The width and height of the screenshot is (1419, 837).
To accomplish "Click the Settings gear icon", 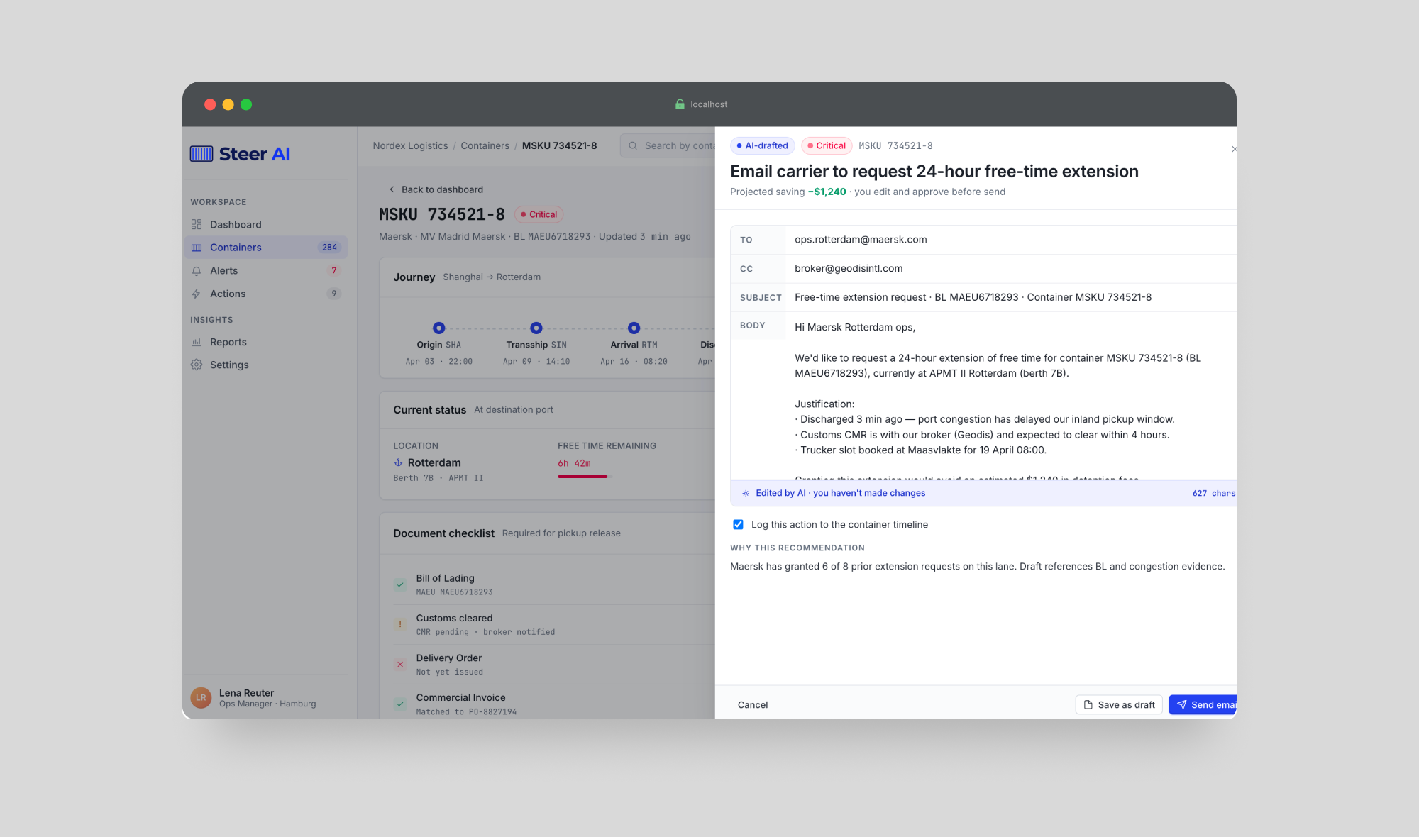I will click(197, 365).
